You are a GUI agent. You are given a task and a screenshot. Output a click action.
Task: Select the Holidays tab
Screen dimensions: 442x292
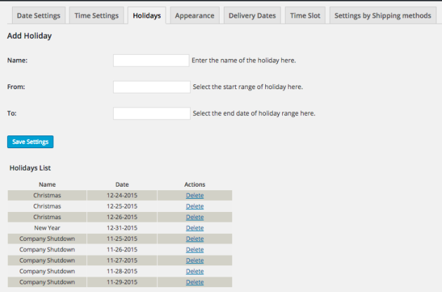click(x=147, y=15)
